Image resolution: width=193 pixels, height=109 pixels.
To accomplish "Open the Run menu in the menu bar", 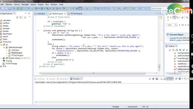I will (x=47, y=5).
